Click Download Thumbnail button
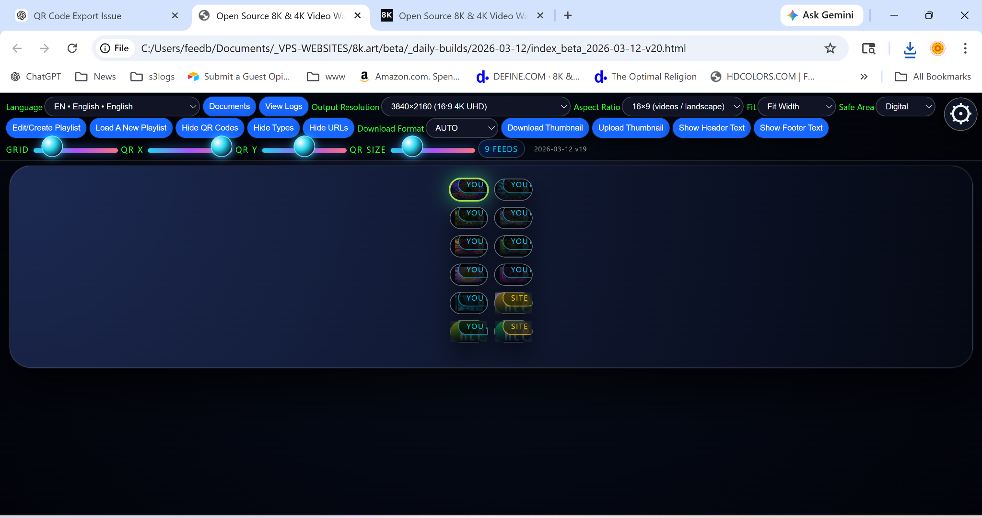 (545, 128)
